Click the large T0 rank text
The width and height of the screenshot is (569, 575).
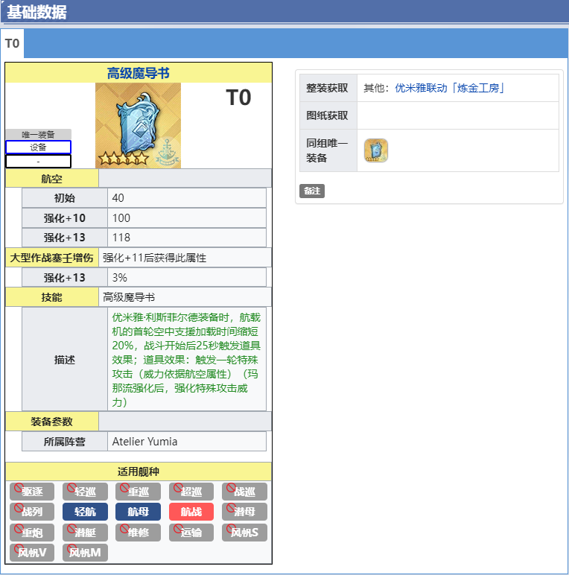pyautogui.click(x=238, y=98)
